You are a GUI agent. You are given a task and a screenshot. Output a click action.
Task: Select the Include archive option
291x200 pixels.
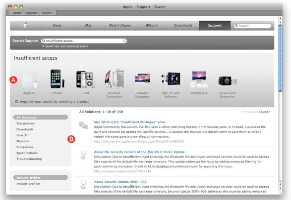(28, 184)
